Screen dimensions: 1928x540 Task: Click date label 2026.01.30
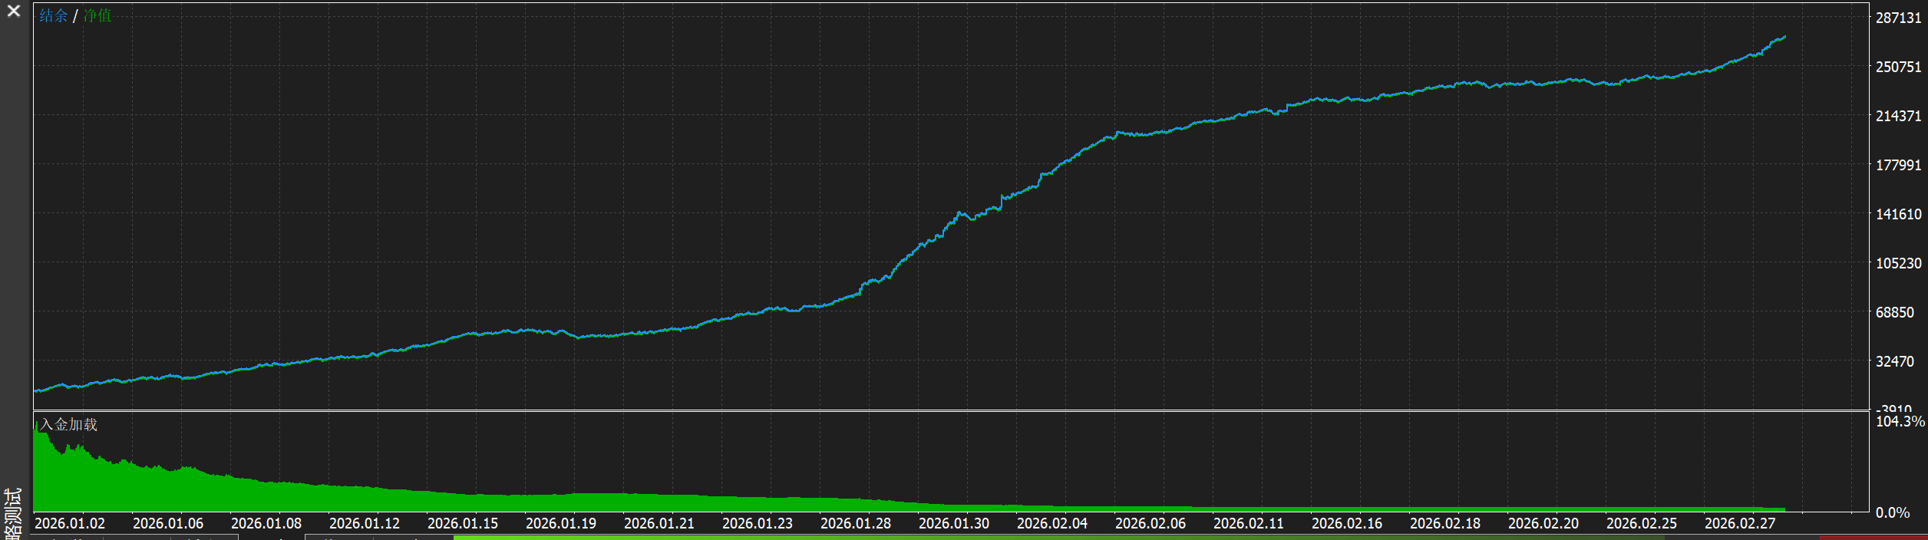tap(954, 523)
